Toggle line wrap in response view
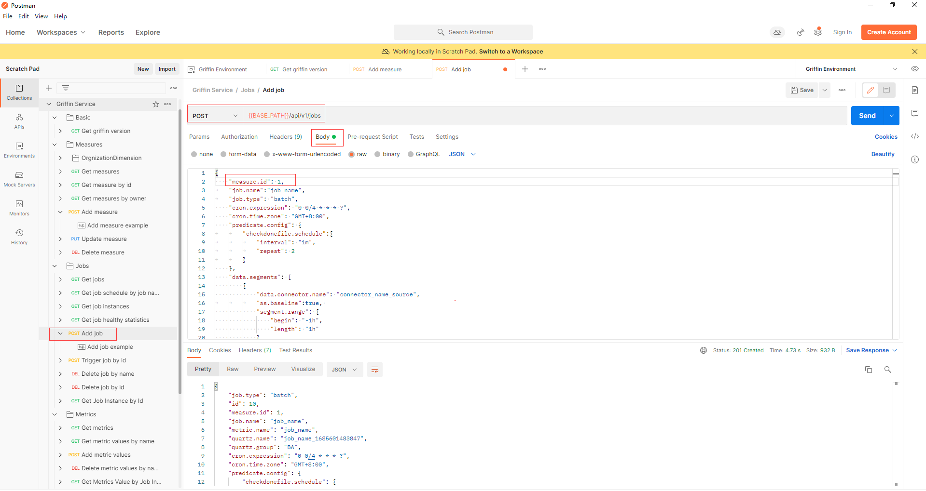This screenshot has width=926, height=491. [375, 370]
